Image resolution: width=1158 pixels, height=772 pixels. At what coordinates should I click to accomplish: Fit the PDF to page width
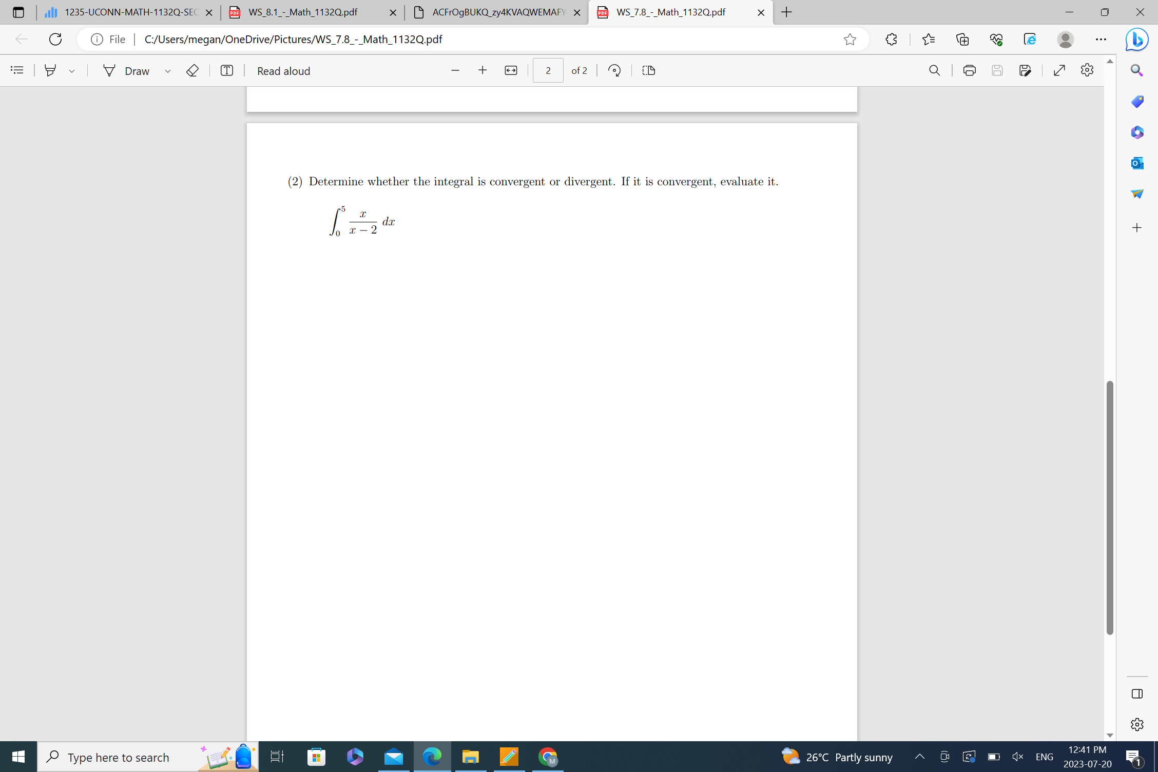click(510, 70)
